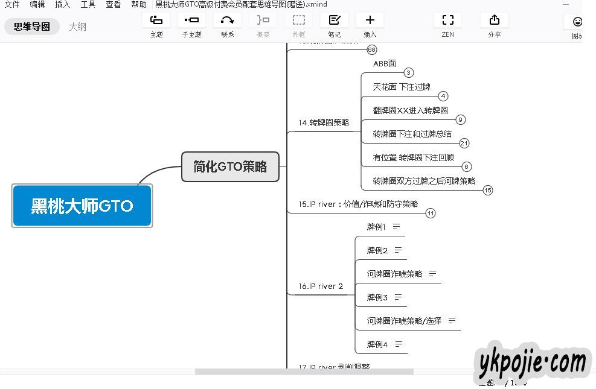This screenshot has width=596, height=389.
Task: Add a 子主题 (Subtopic) via toolbar
Action: pyautogui.click(x=191, y=21)
